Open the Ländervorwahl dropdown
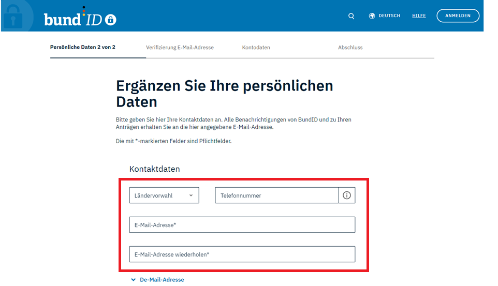This screenshot has width=498, height=286. [164, 195]
